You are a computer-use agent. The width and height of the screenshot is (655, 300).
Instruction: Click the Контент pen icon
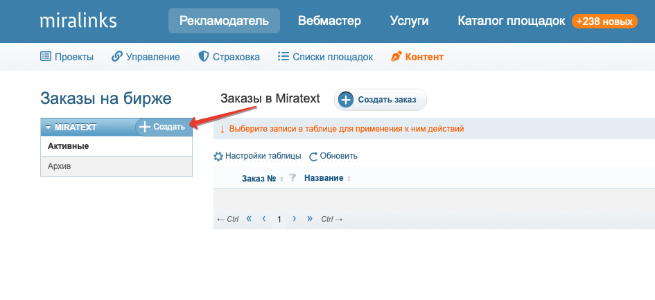pos(396,56)
